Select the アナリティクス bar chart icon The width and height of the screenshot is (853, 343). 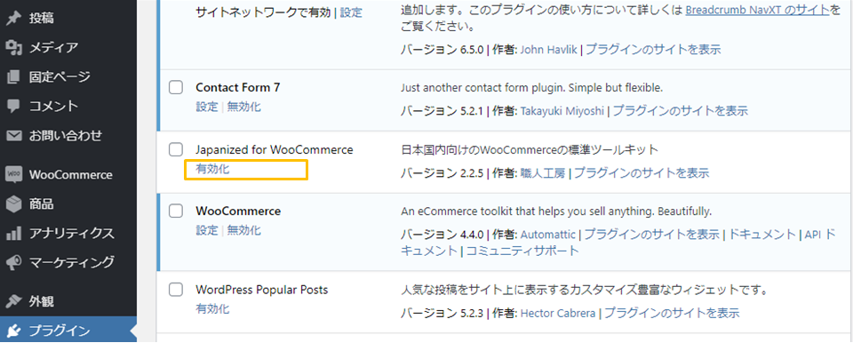[13, 234]
